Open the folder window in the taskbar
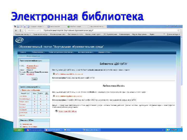This screenshot has width=187, height=140. point(72,130)
